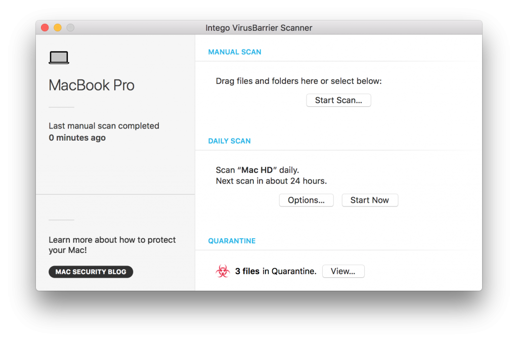Click Start Scan... button
518x342 pixels.
tap(338, 100)
